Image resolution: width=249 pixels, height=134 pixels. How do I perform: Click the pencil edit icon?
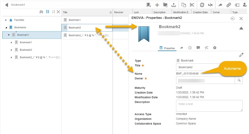[241, 55]
